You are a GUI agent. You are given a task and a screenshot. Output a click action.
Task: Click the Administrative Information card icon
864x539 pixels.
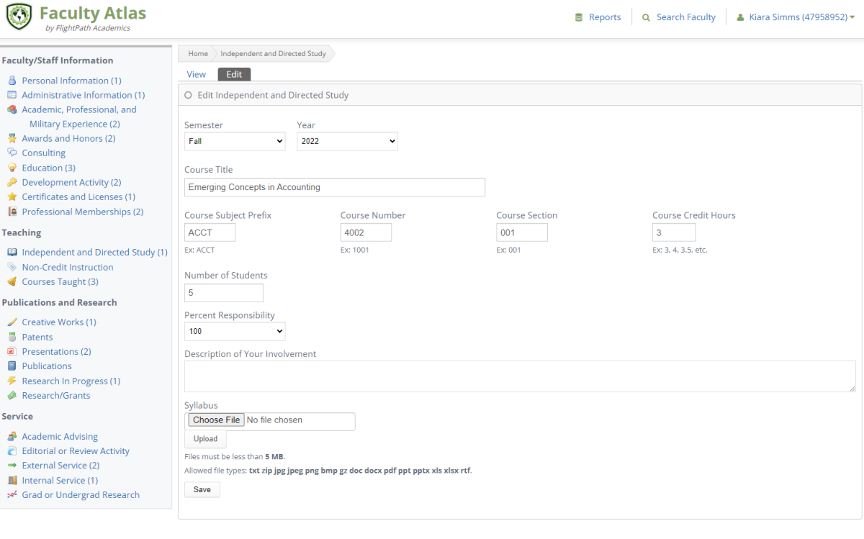12,95
